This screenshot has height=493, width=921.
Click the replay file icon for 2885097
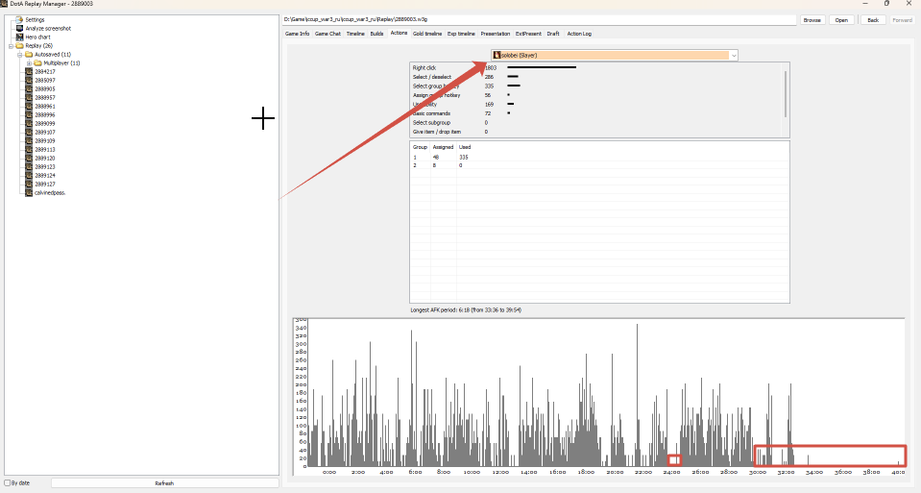[x=29, y=80]
